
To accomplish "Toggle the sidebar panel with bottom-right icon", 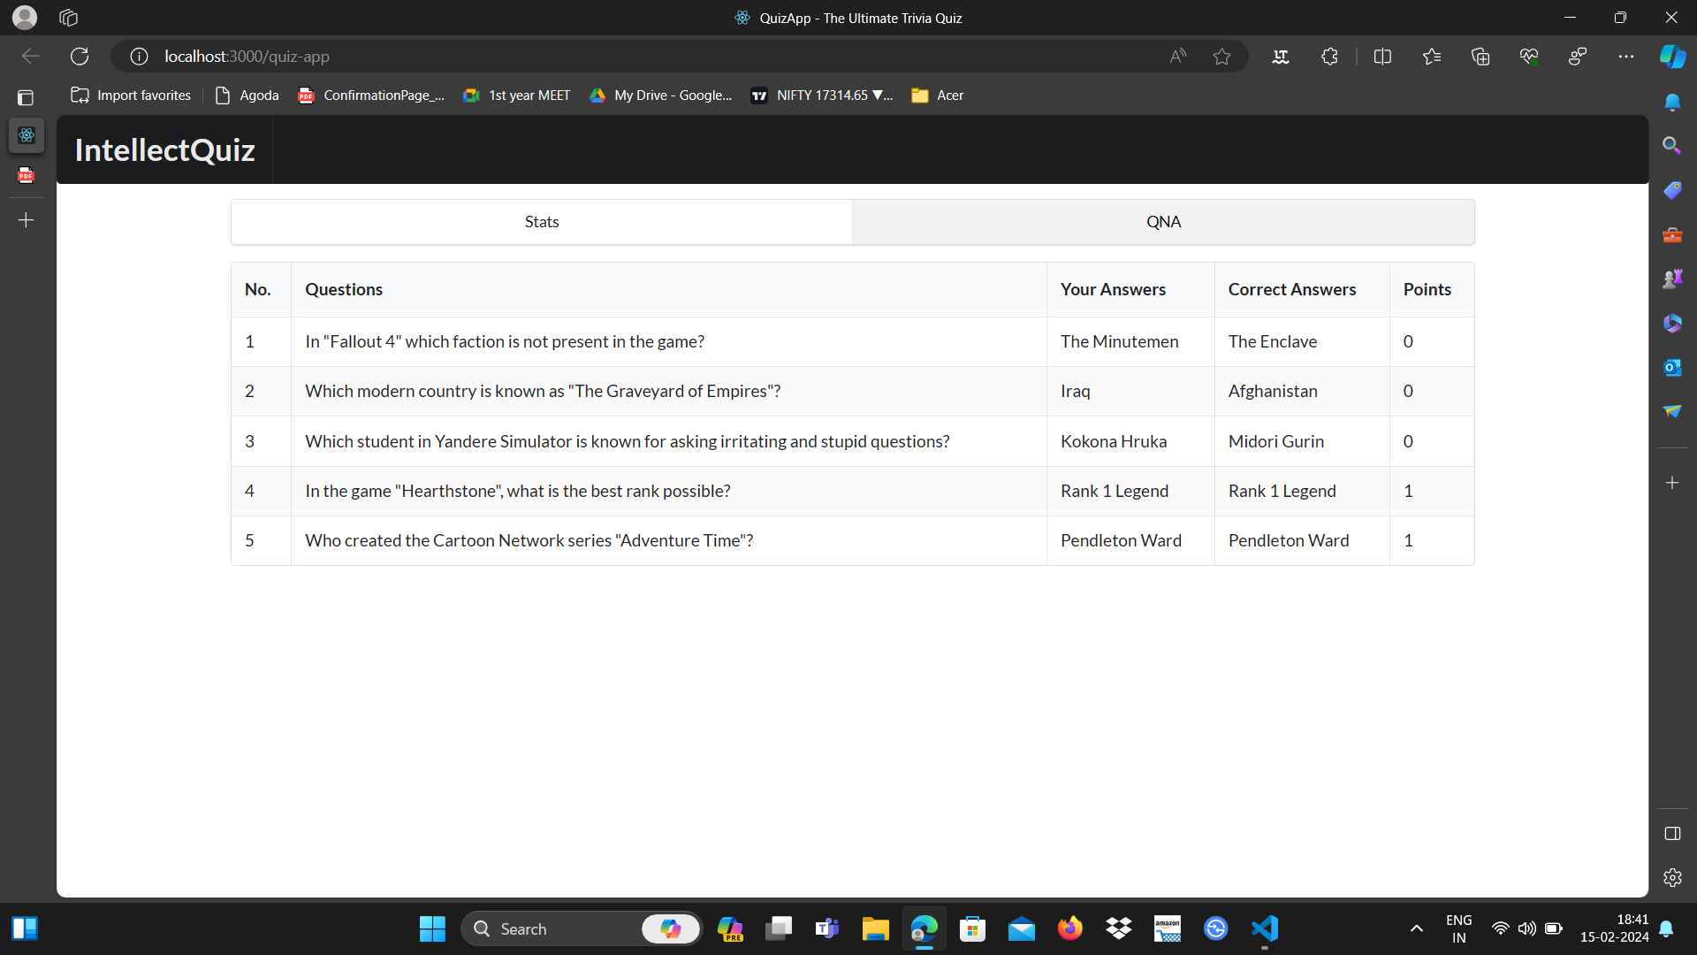I will pyautogui.click(x=1672, y=834).
